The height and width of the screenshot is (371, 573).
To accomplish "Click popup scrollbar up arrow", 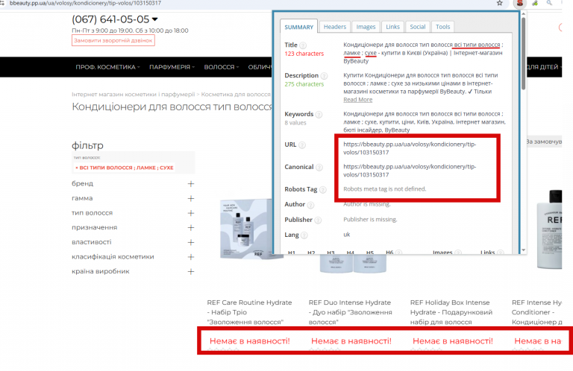I will [523, 14].
